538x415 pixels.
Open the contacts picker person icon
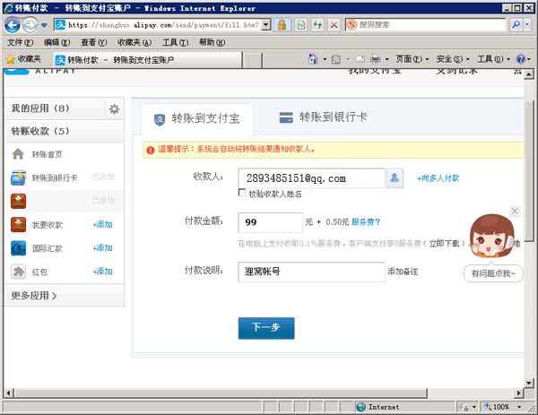(x=395, y=178)
